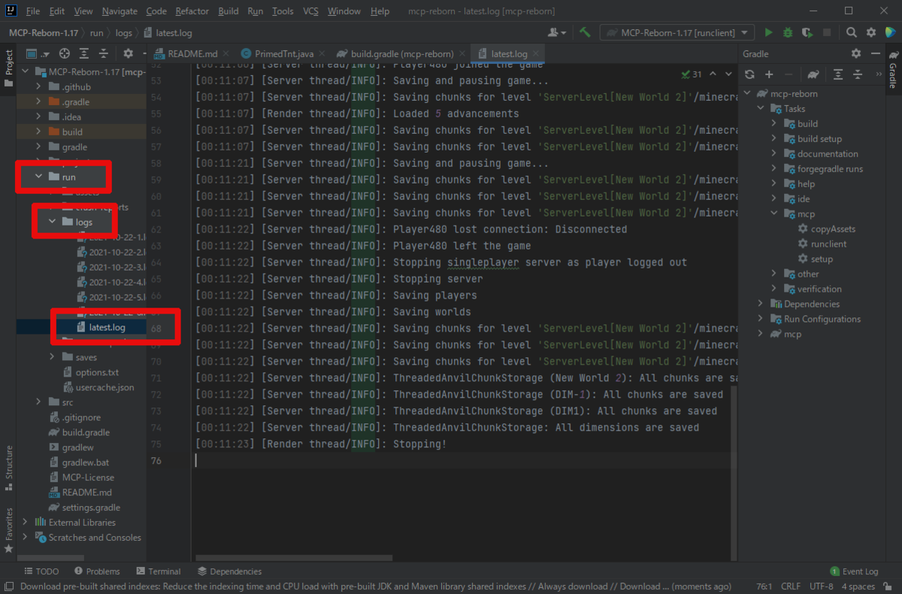Open the Terminal tool window

158,571
